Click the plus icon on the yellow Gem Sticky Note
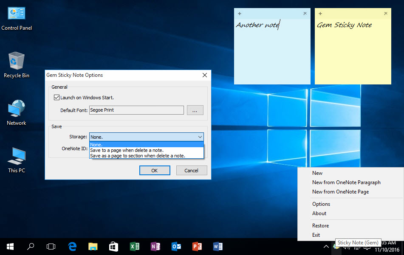Viewport: 404px width, 255px height. click(x=320, y=13)
